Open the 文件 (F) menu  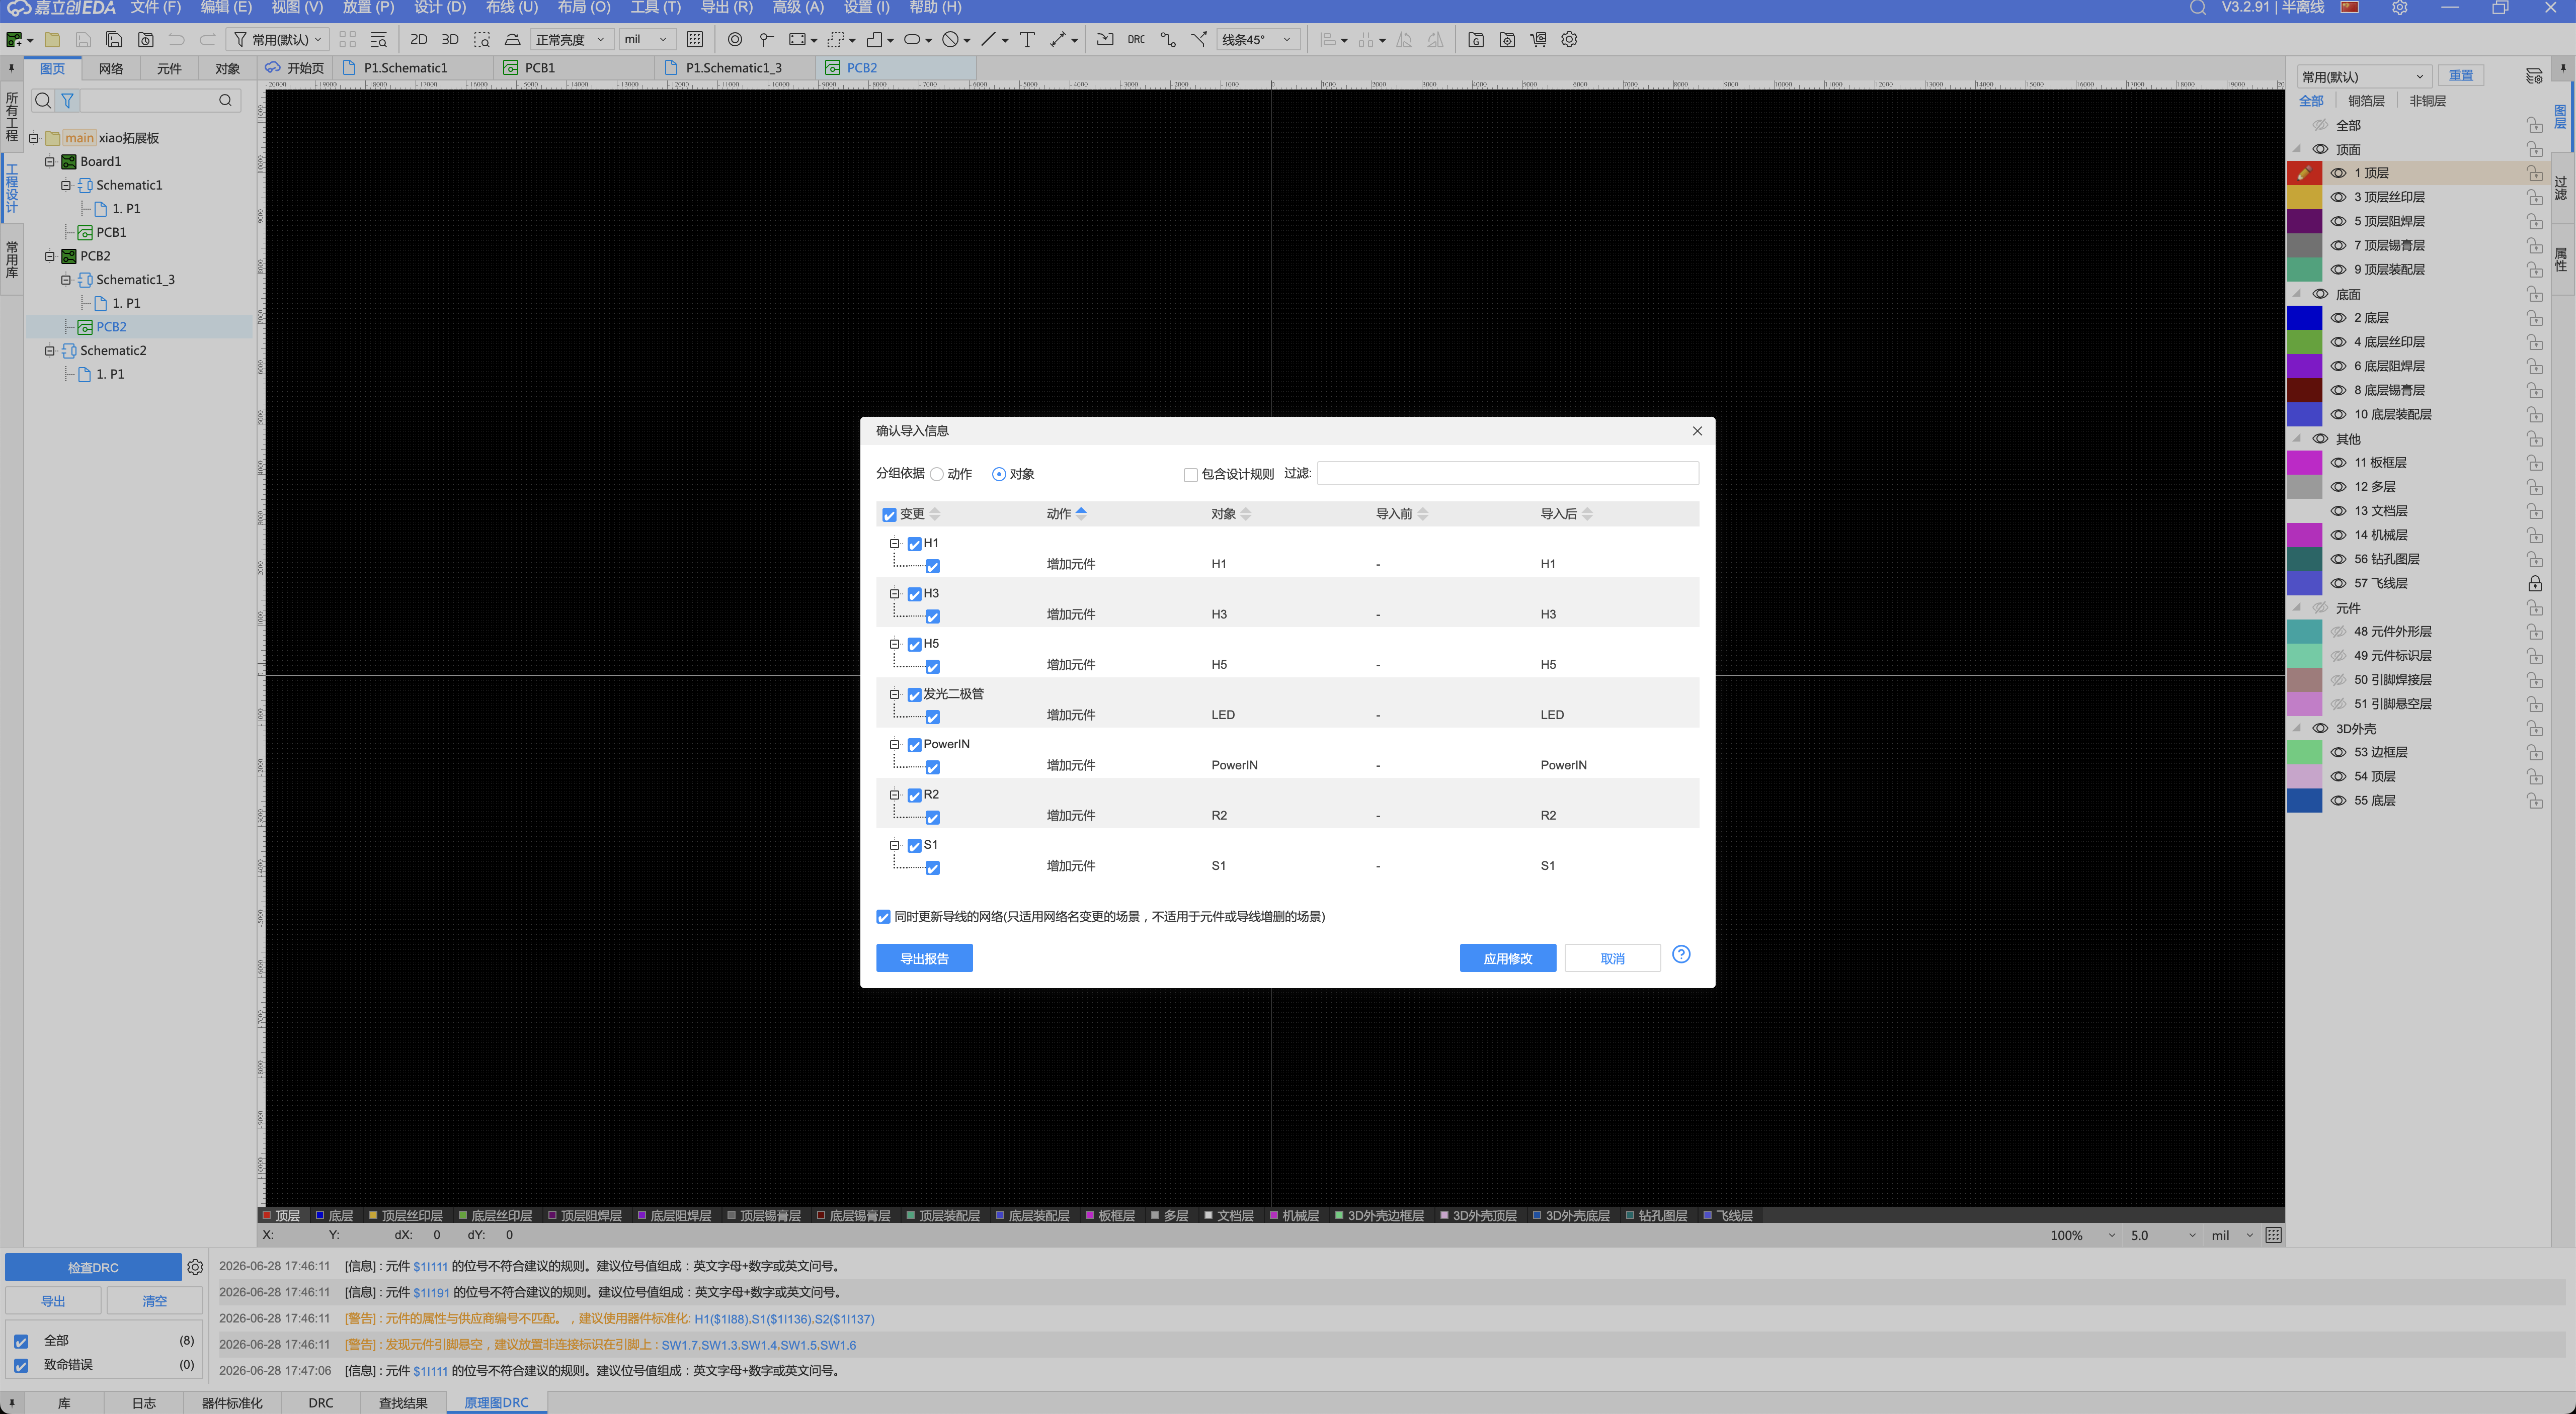(x=156, y=8)
